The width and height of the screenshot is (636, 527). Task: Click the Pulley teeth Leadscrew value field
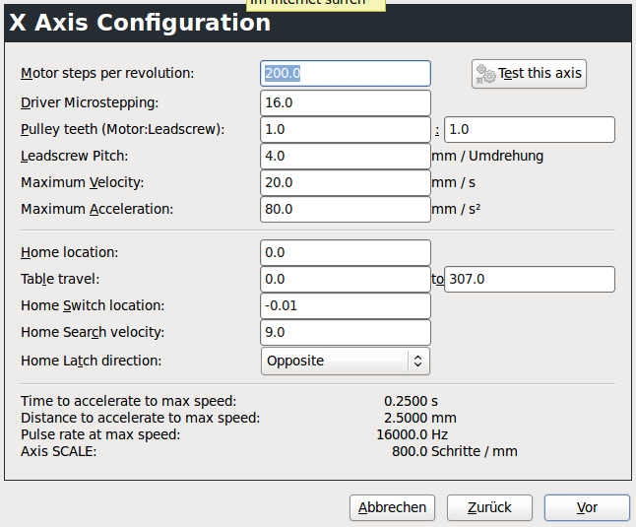pos(530,129)
